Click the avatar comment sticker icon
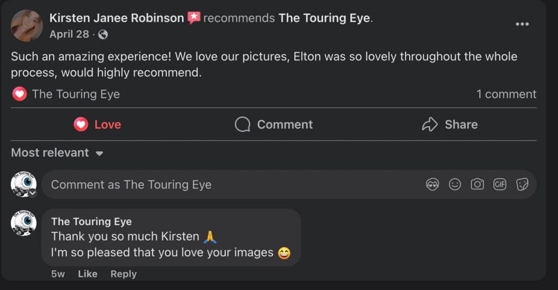Screen dimensions: 558x290 point(433,184)
